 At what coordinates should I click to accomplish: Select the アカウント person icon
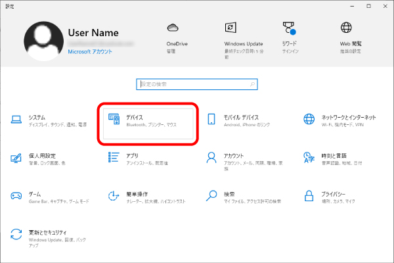pyautogui.click(x=211, y=158)
